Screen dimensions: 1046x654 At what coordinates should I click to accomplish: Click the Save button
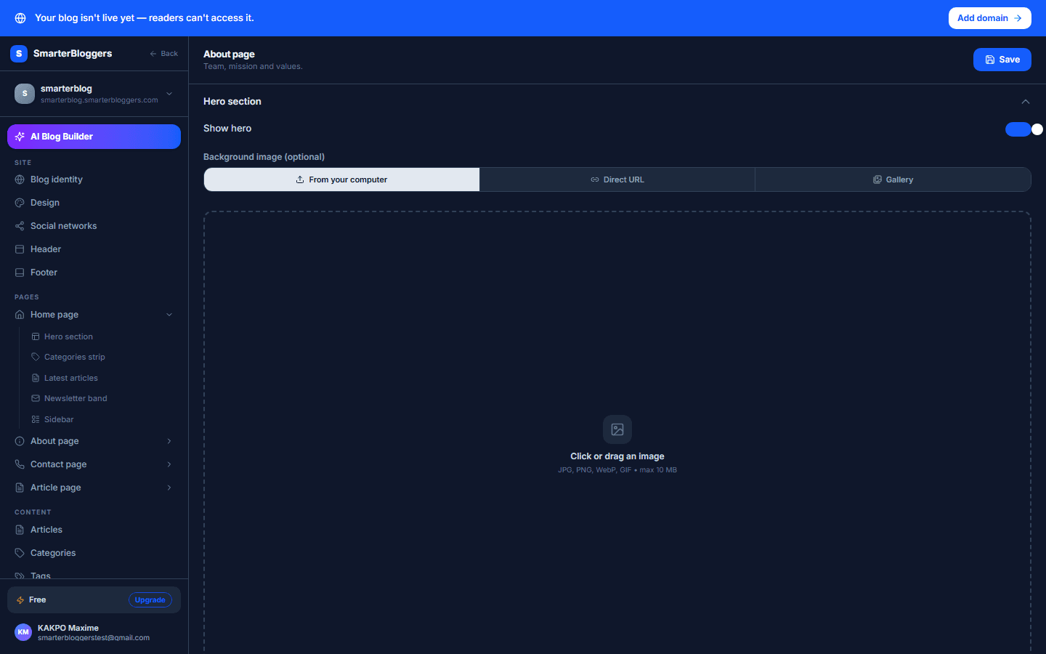[x=1002, y=60]
